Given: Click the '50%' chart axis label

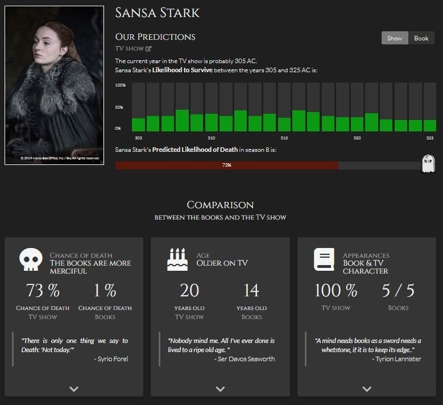Looking at the screenshot, I should pyautogui.click(x=119, y=108).
